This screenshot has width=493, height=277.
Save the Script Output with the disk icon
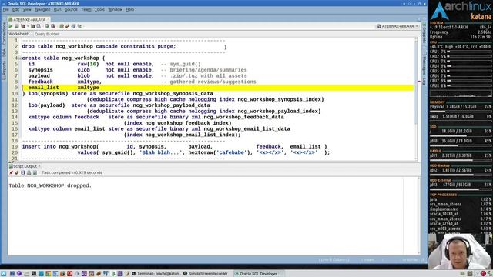[23, 172]
